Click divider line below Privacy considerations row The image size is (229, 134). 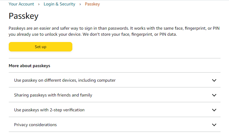click(114, 132)
